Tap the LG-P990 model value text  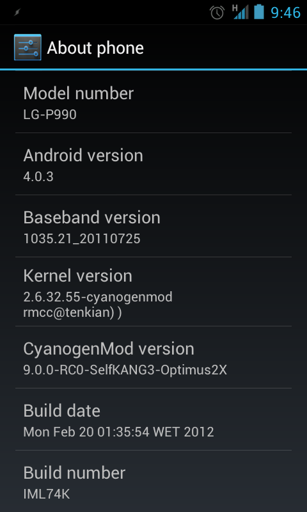(x=50, y=115)
